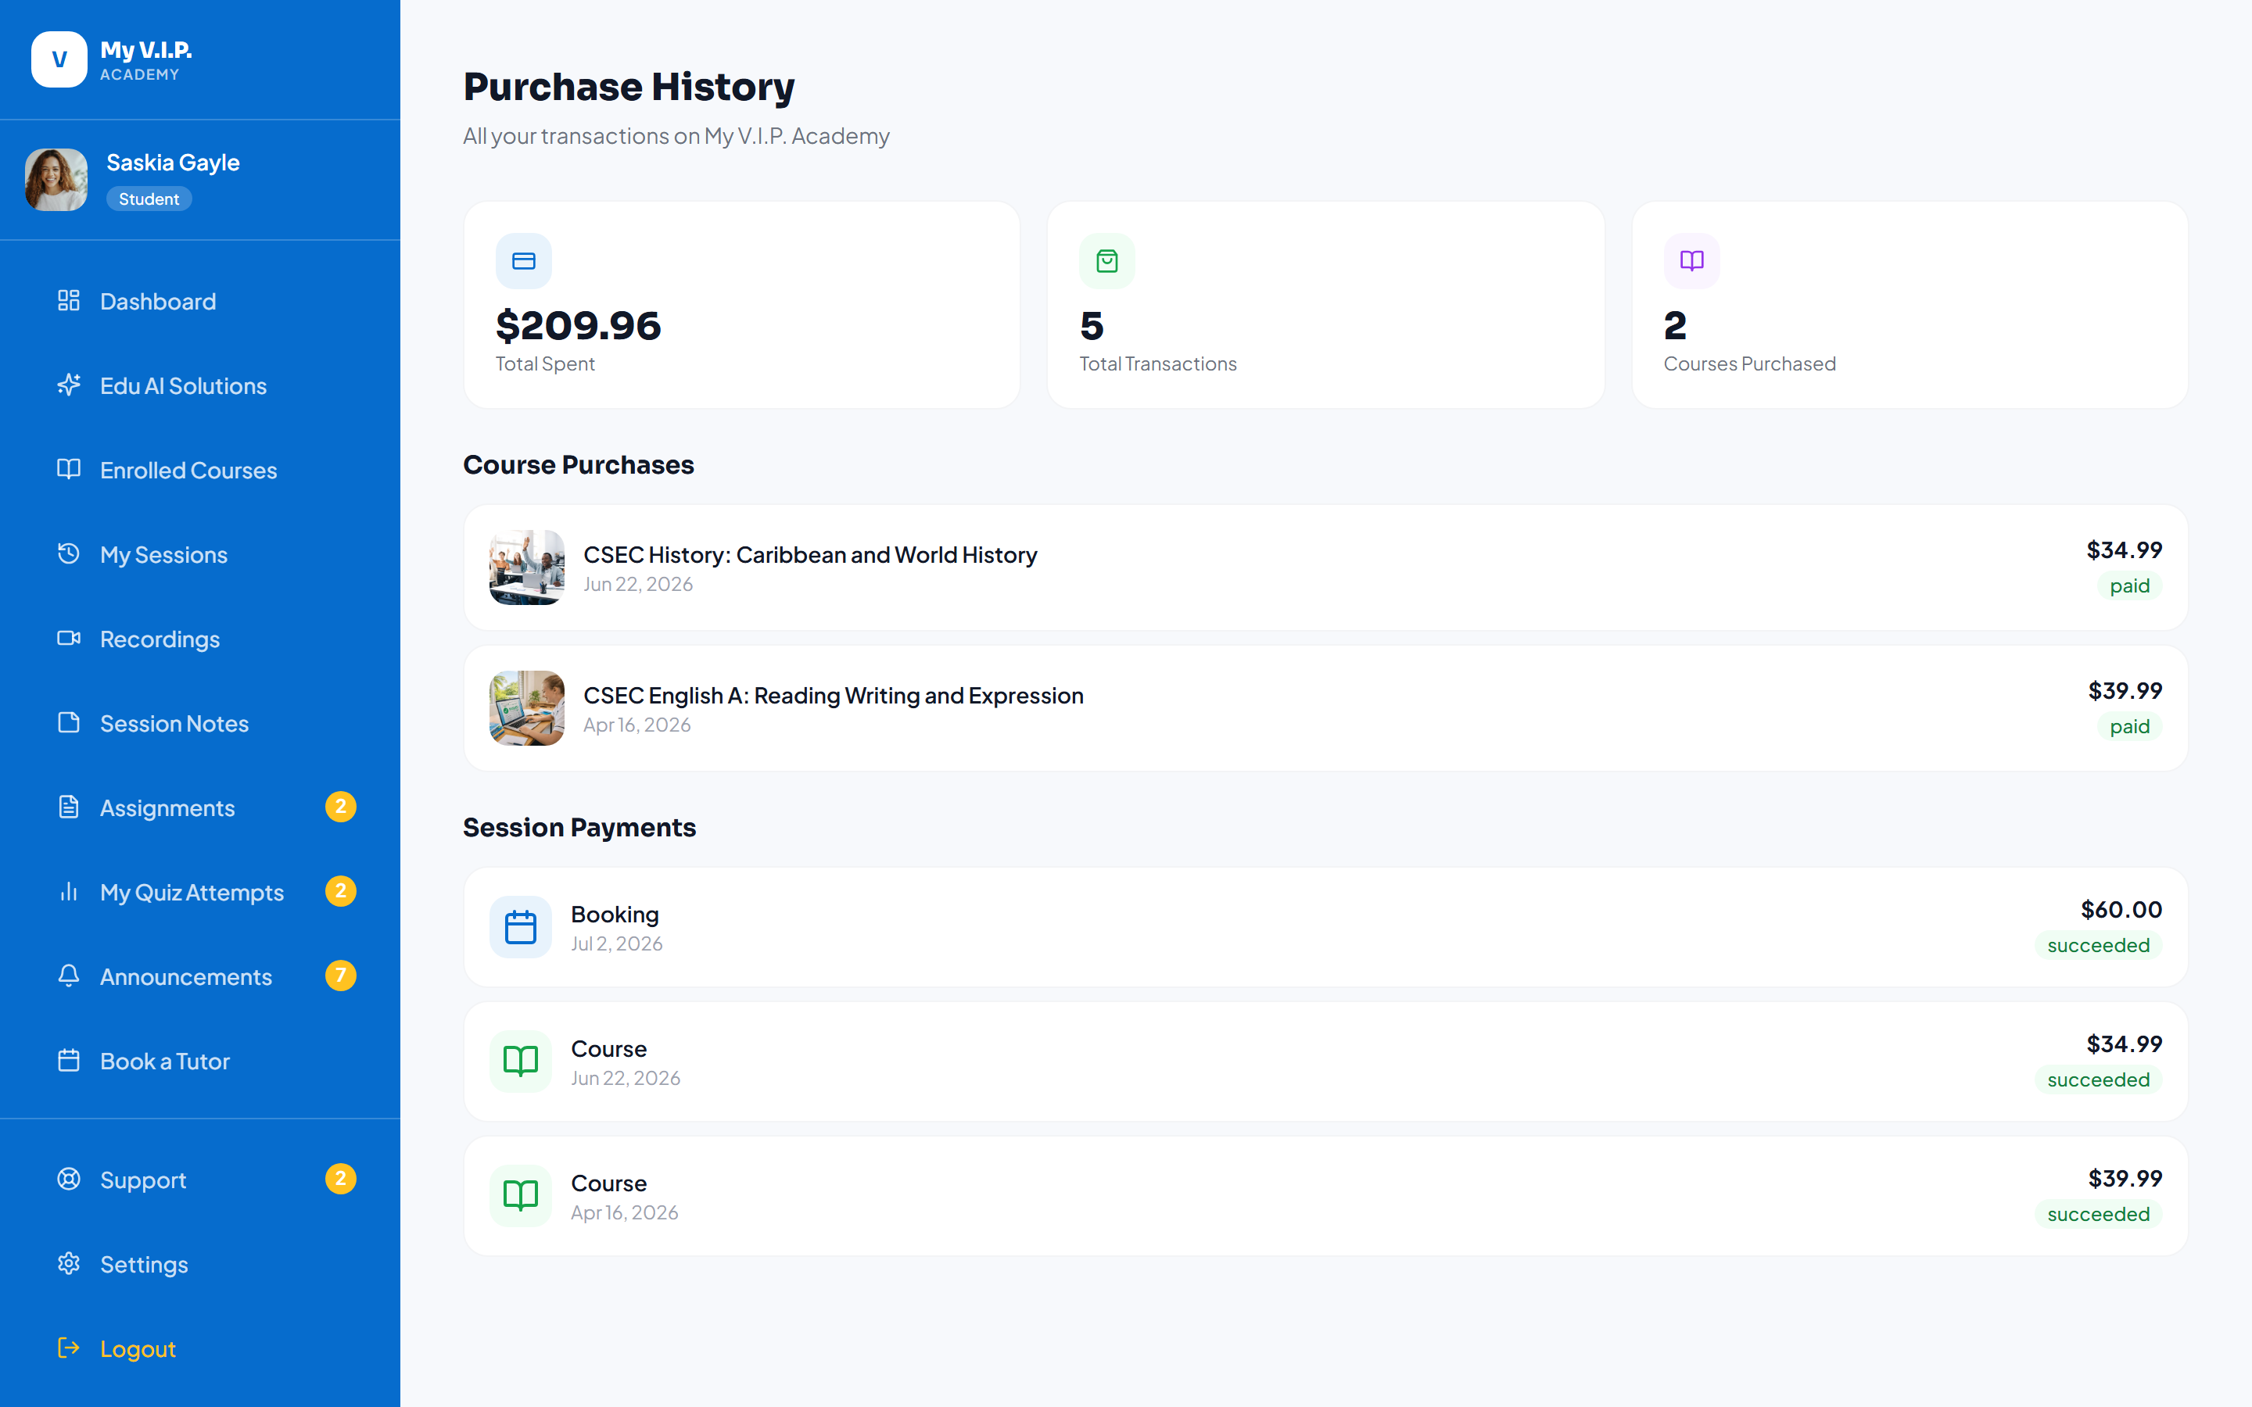2252x1407 pixels.
Task: Click the Announcements badge showing 7
Action: 341,976
